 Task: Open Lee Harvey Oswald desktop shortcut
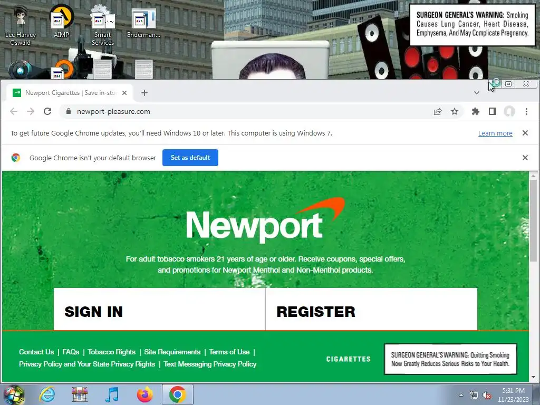pyautogui.click(x=21, y=26)
